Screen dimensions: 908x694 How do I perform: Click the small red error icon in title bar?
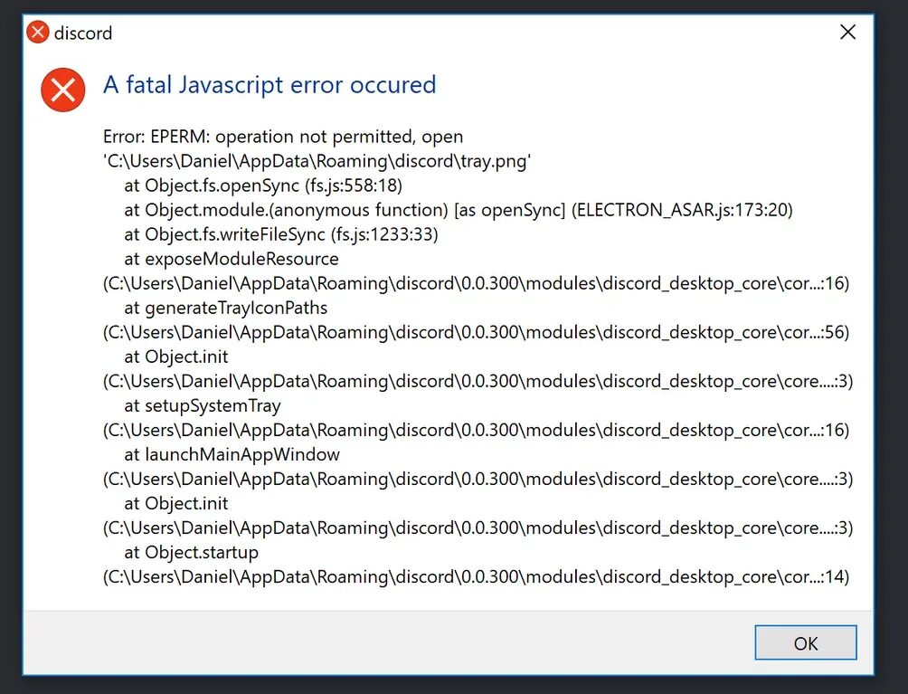(x=38, y=33)
